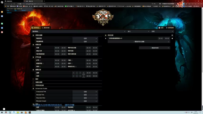Toggle the armour filters group checkbox

[33, 57]
